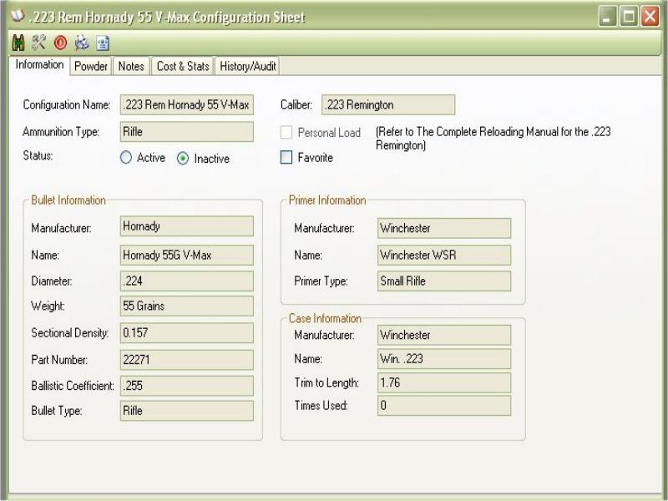Open the History/Audit tab
The image size is (668, 501).
[x=247, y=67]
